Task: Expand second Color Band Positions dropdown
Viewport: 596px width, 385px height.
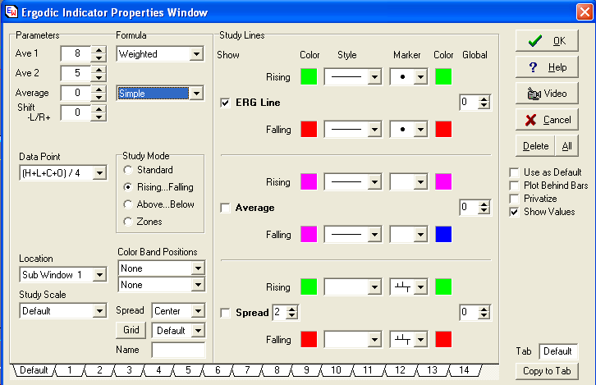Action: pyautogui.click(x=198, y=285)
